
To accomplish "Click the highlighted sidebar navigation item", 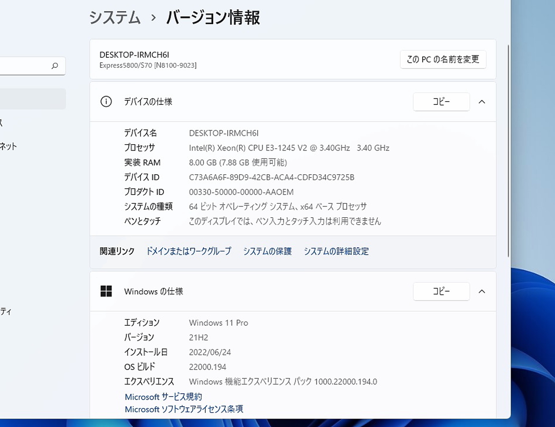I will [x=32, y=99].
